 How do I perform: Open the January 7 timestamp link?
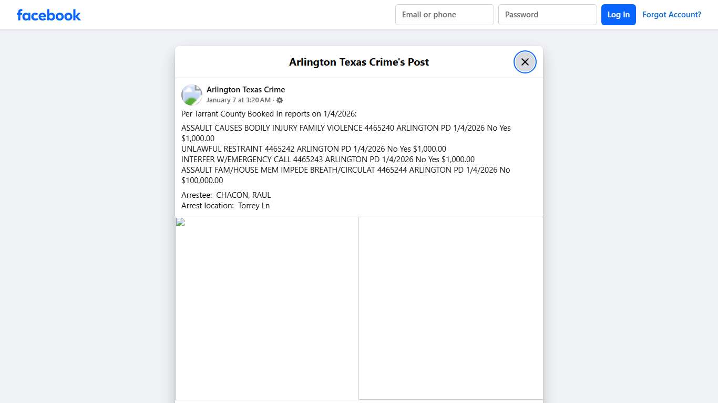(238, 100)
